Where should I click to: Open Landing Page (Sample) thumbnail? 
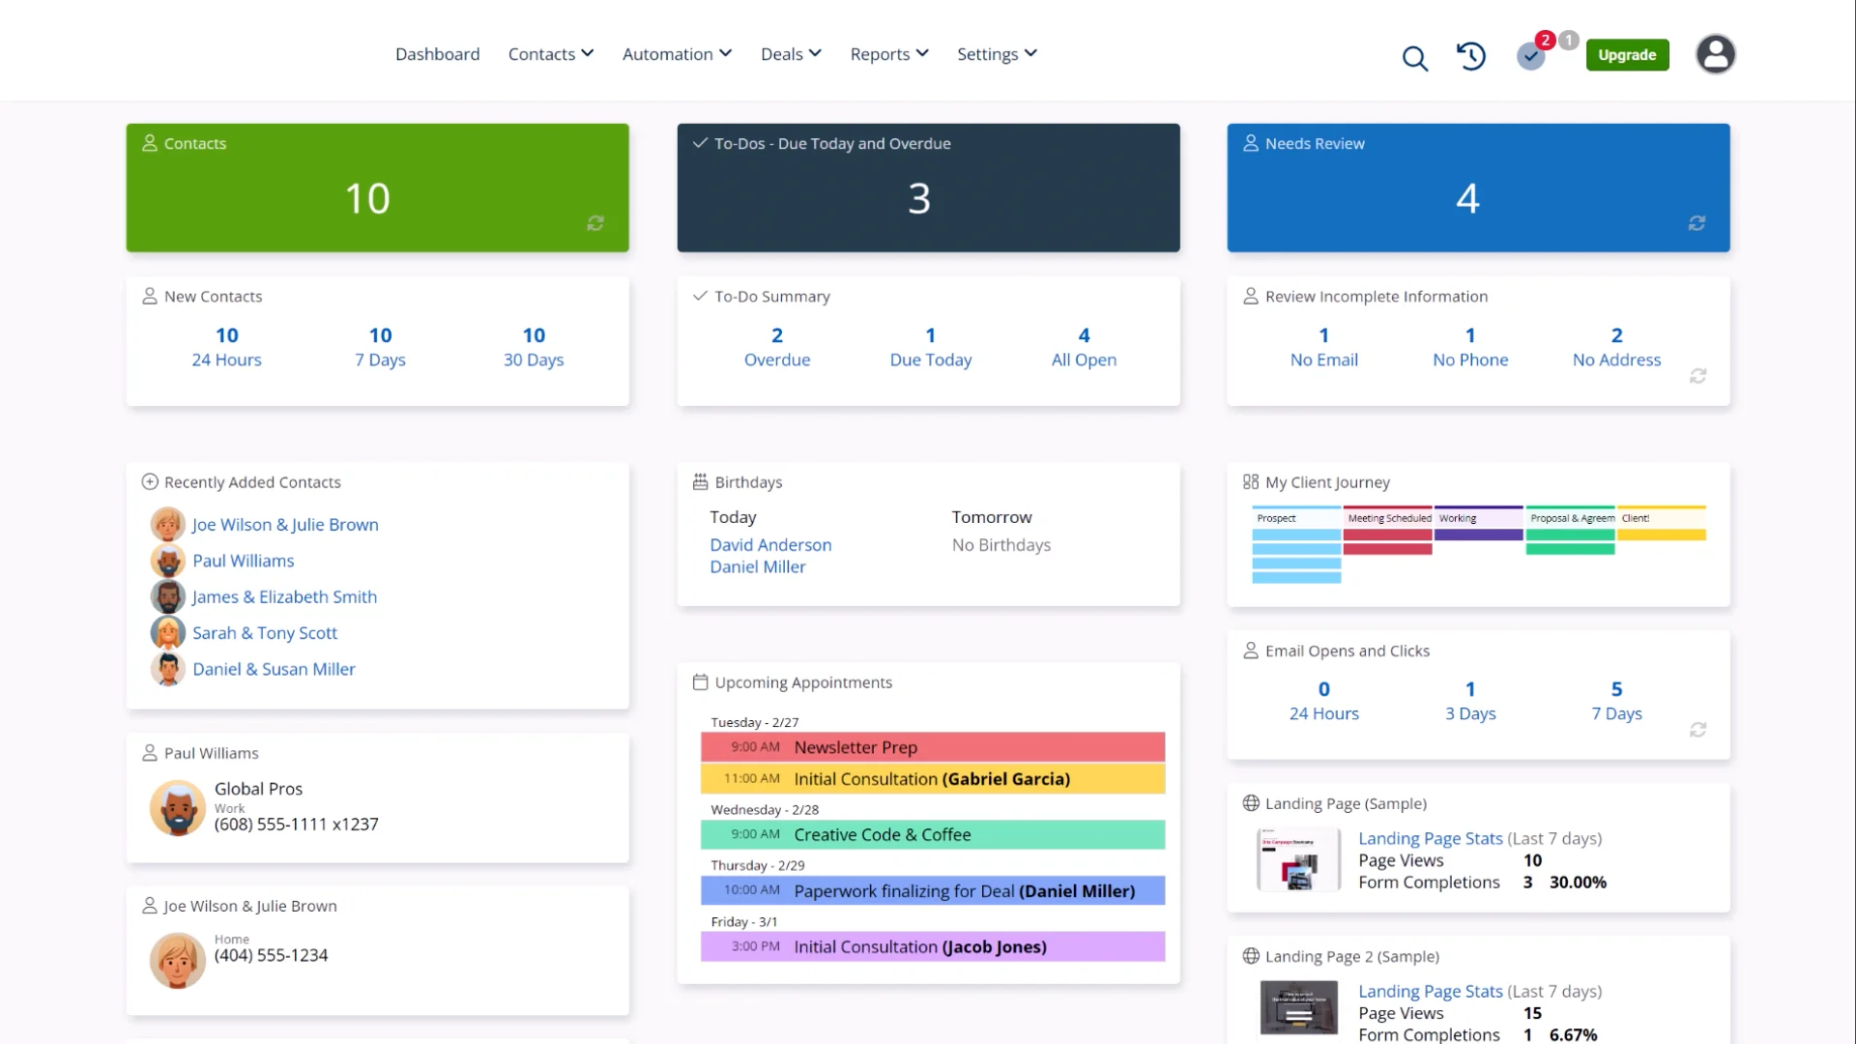pyautogui.click(x=1298, y=859)
